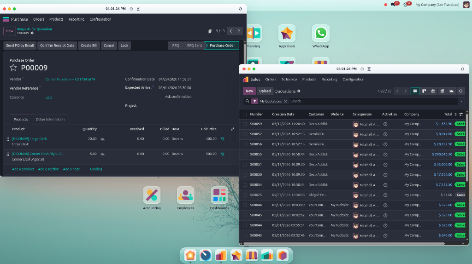Screen dimensions: 472x264
Task: Switch Sales to list view
Action: click(x=415, y=91)
